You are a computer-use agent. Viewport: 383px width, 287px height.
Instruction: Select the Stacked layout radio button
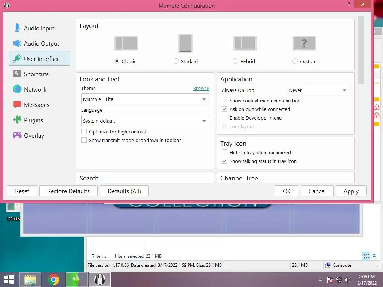coord(176,61)
